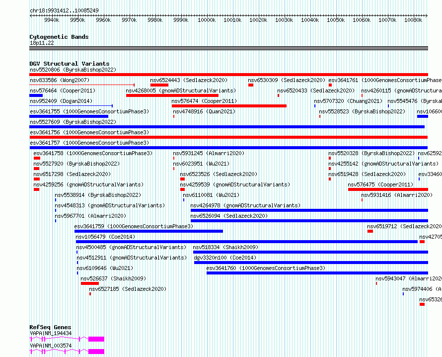Click the nsv5931416 (Almarri2020) label
This screenshot has height=357, width=442.
click(x=397, y=195)
